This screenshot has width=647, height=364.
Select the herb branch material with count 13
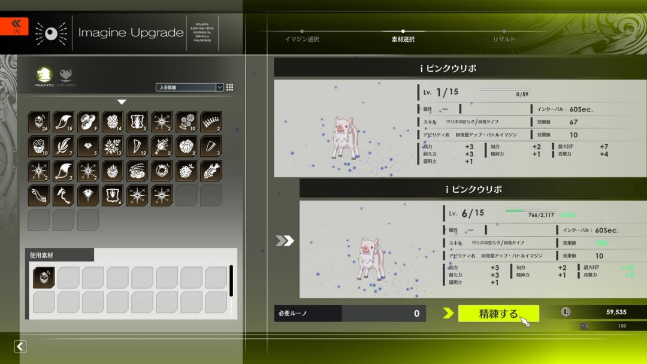tap(113, 146)
